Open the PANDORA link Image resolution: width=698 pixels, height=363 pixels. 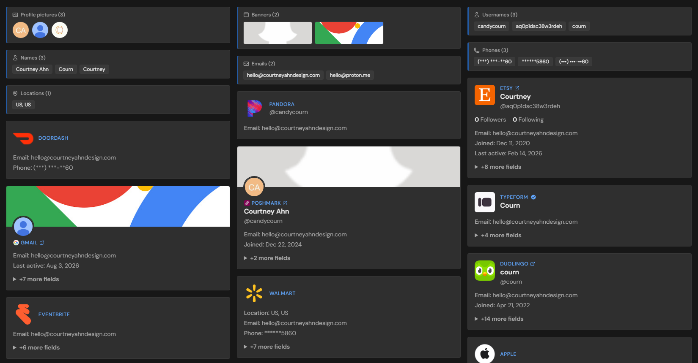[282, 104]
